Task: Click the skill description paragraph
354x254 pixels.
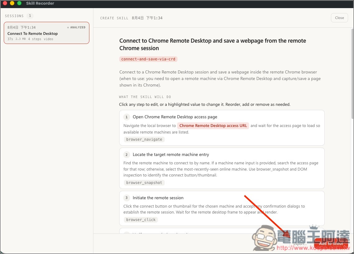Action: 220,78
